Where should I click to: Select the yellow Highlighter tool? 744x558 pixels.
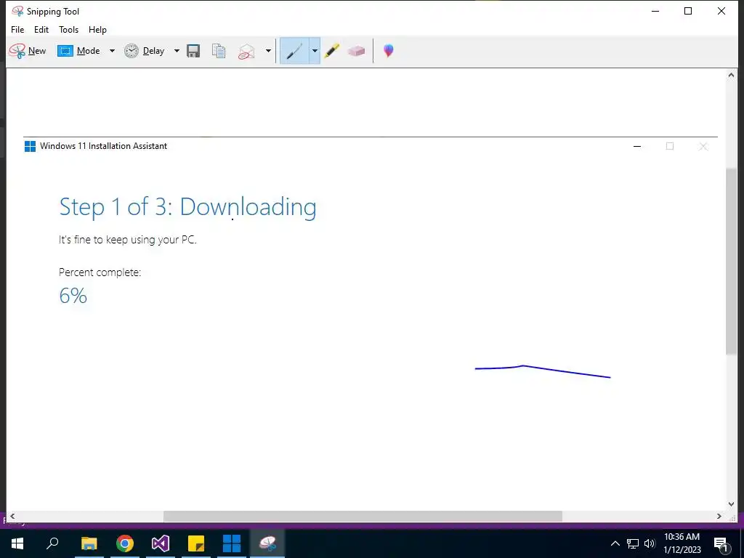[332, 51]
